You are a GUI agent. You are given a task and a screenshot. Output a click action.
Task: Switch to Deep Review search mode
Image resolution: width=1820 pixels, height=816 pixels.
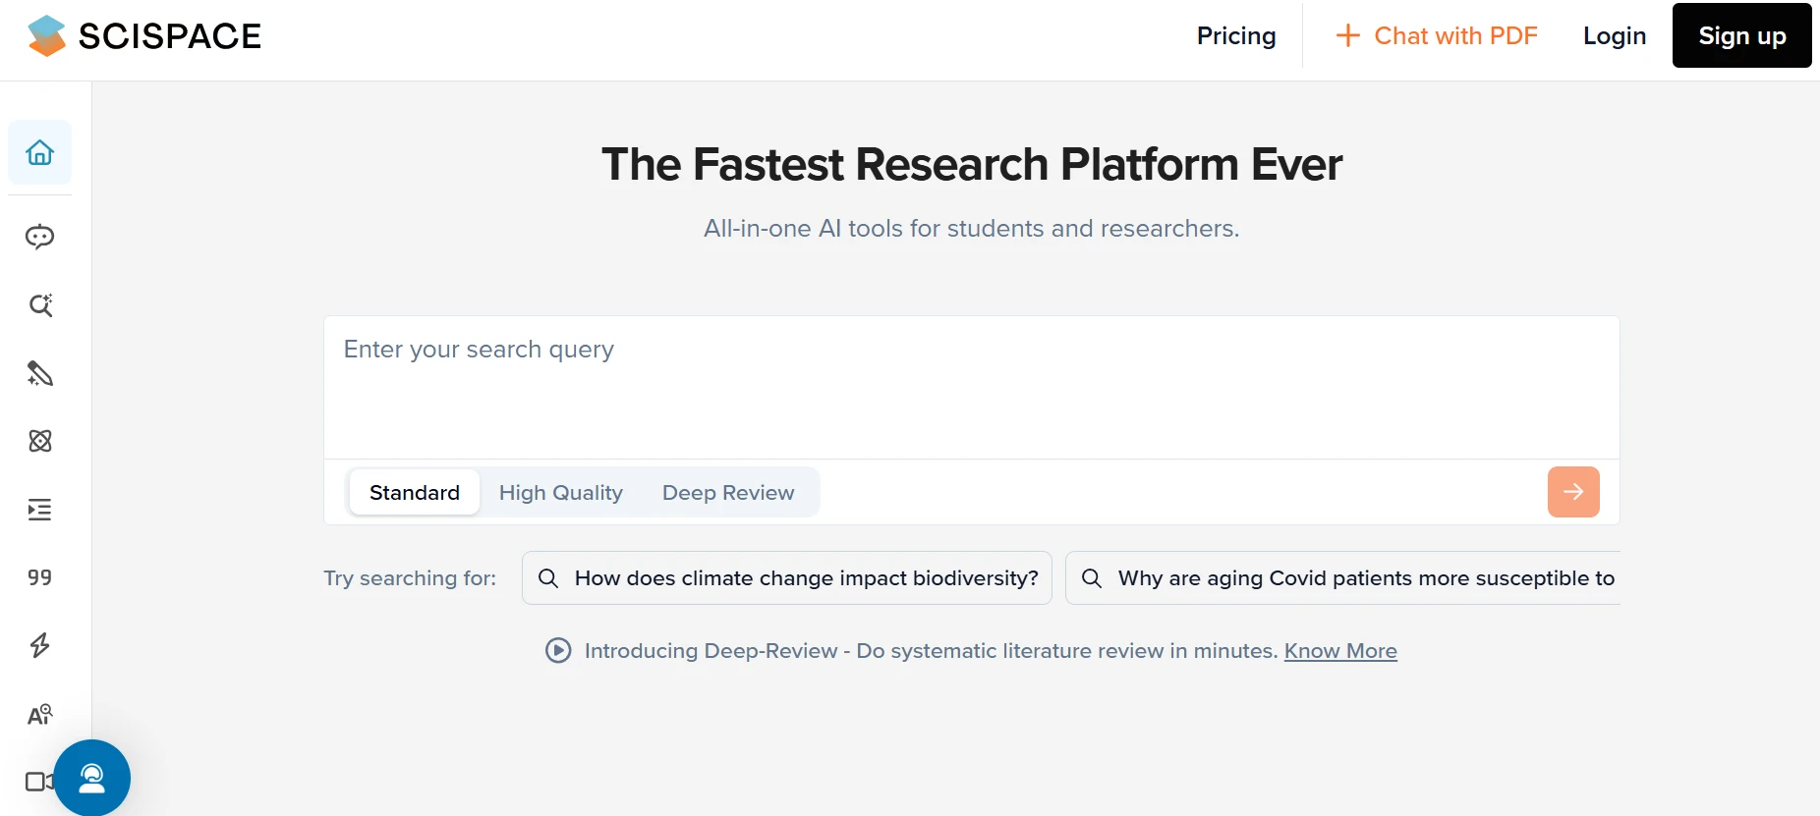727,492
